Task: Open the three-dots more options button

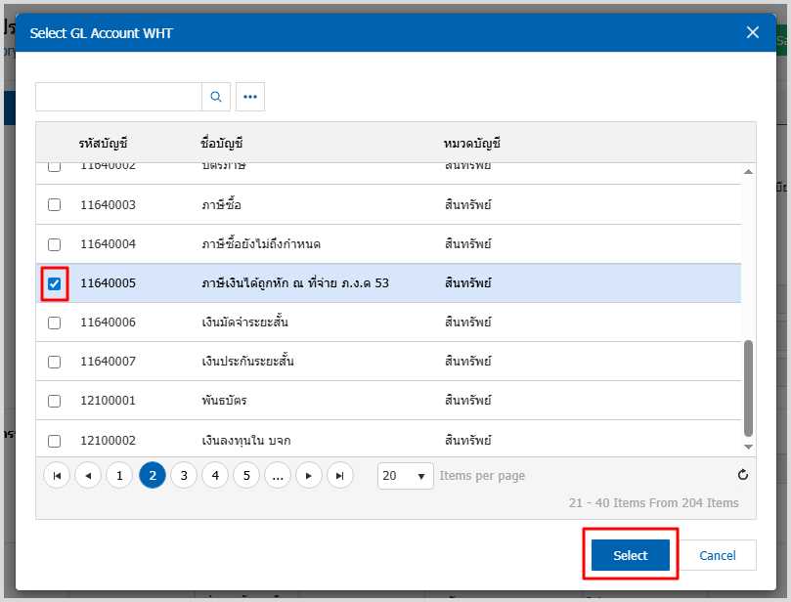Action: tap(250, 97)
